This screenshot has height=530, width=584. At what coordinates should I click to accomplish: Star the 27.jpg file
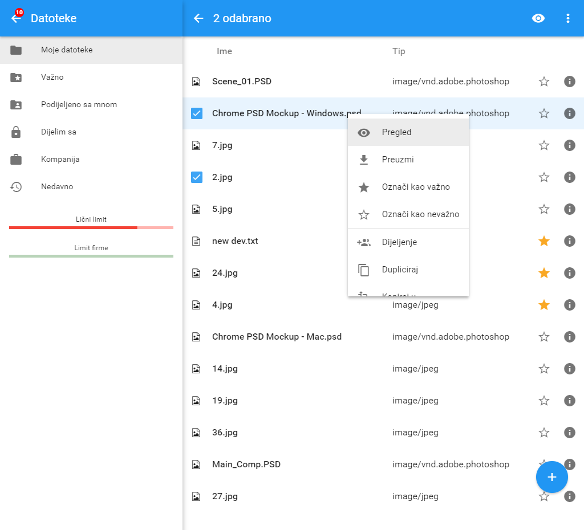[x=543, y=497]
